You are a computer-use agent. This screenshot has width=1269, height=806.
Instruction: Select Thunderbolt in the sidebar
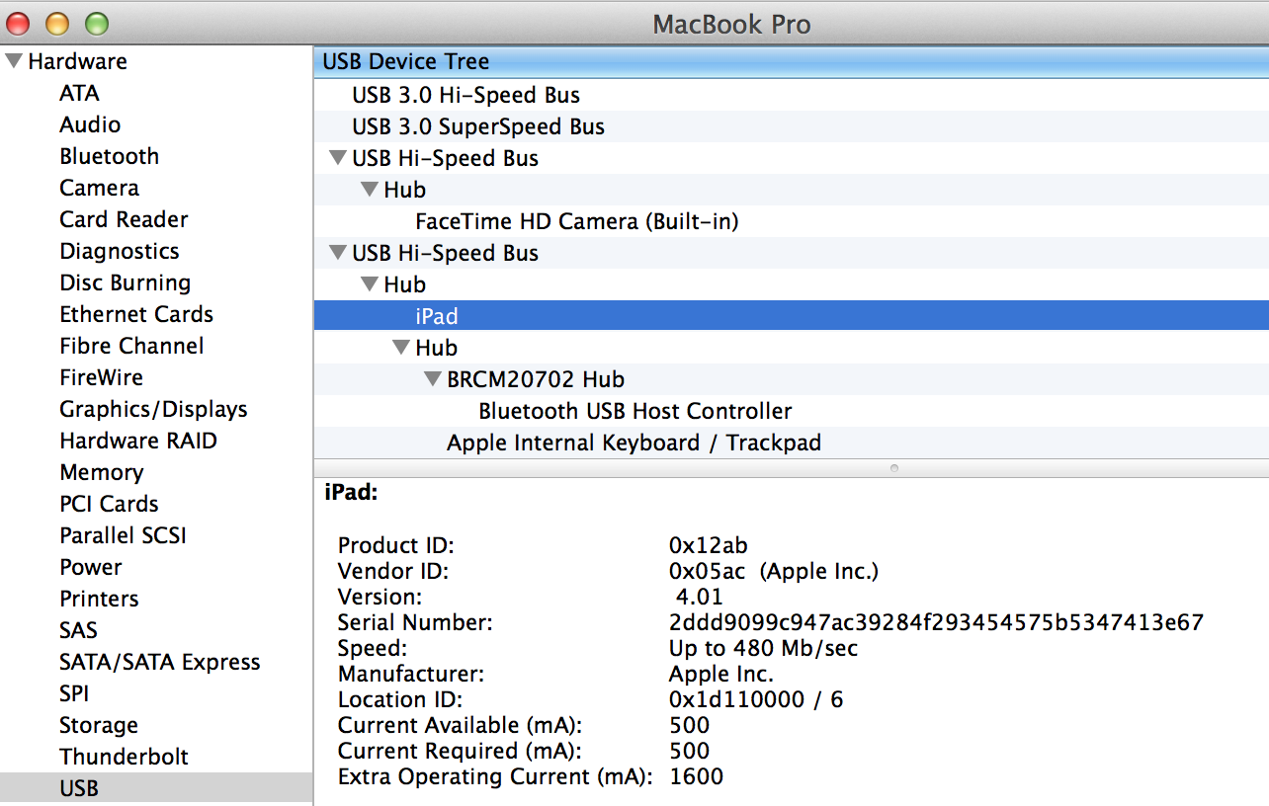click(x=124, y=757)
